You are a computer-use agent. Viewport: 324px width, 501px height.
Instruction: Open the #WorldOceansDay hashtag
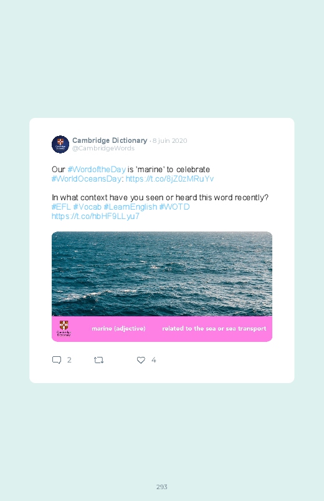tap(87, 178)
